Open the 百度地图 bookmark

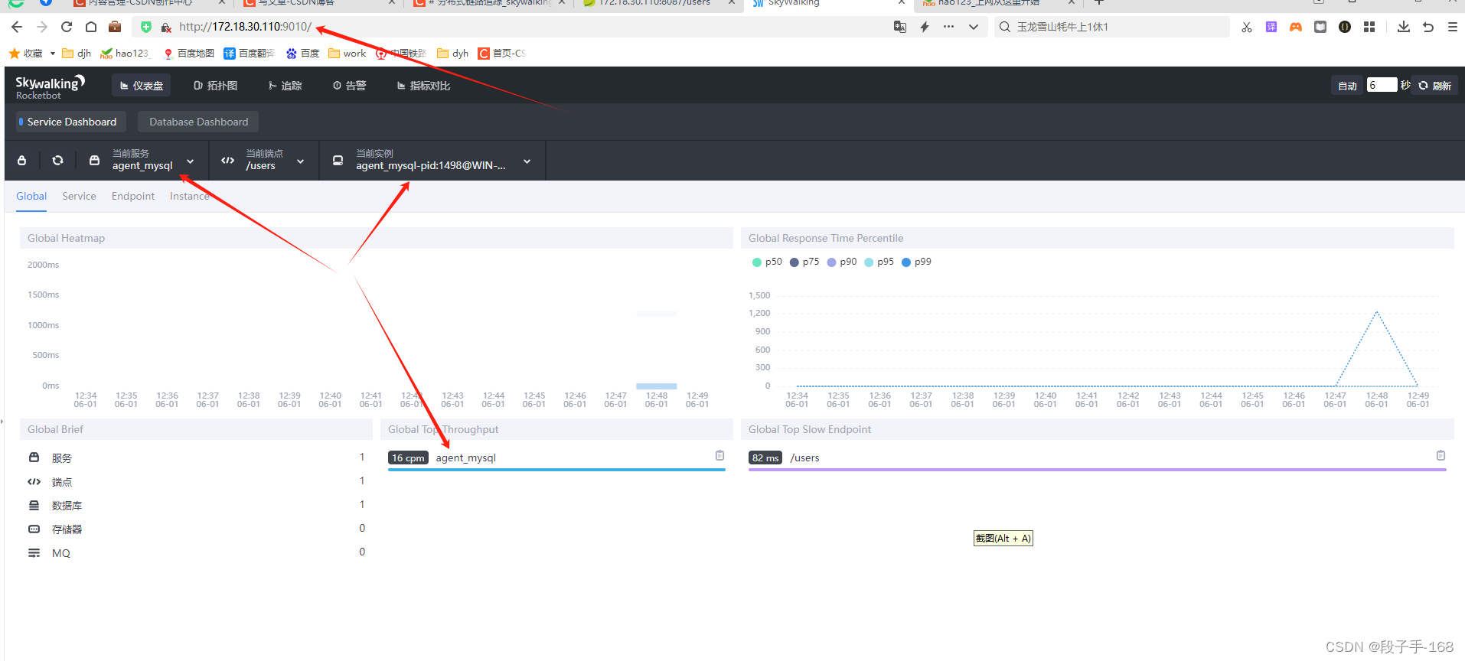188,53
